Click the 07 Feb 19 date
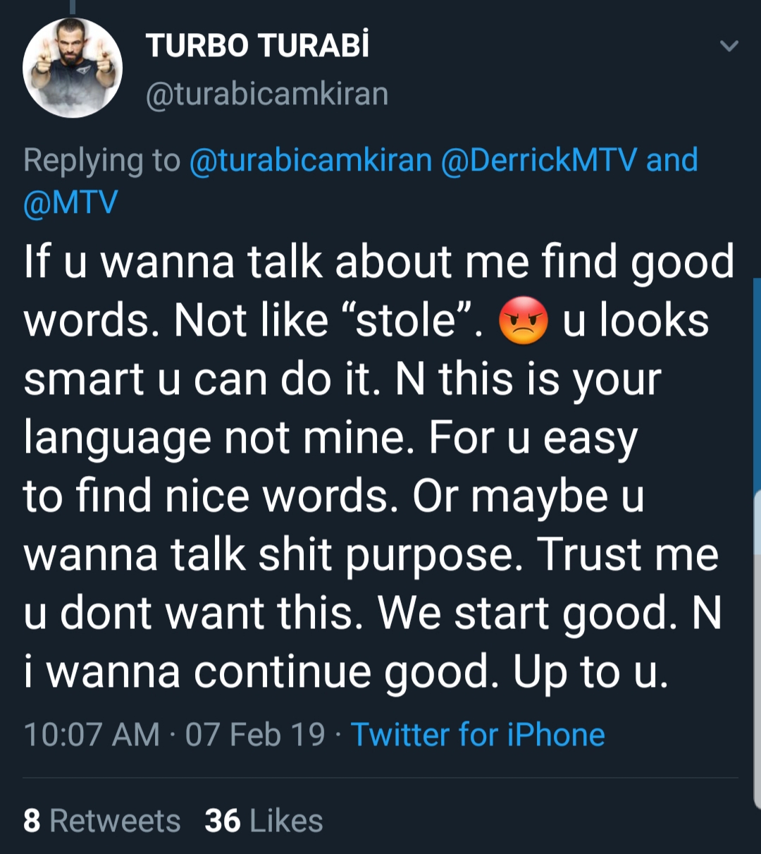The height and width of the screenshot is (854, 761). 255,735
